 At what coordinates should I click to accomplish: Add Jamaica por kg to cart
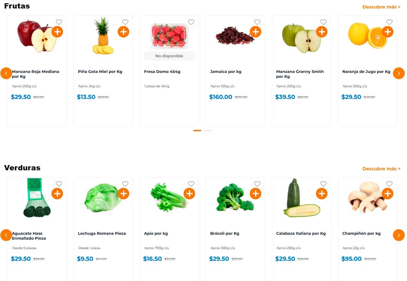[x=255, y=32]
